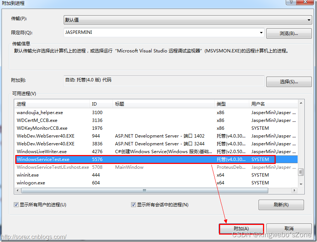
Task: Open the 传输 dropdown showing 默认值
Action: pos(308,20)
